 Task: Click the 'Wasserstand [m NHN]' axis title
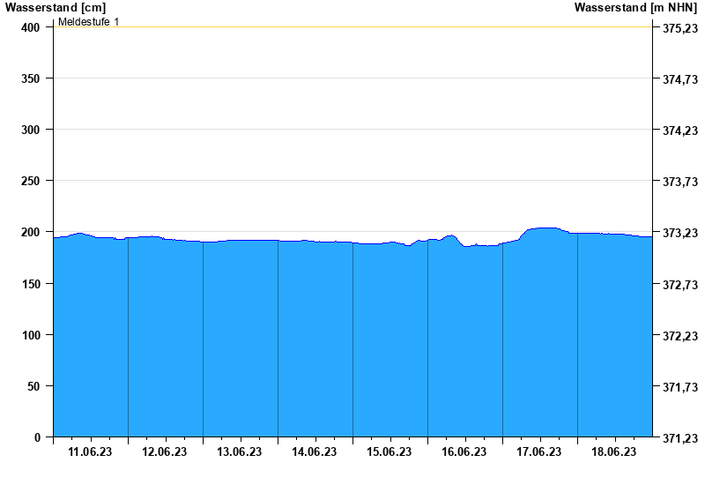pos(637,8)
